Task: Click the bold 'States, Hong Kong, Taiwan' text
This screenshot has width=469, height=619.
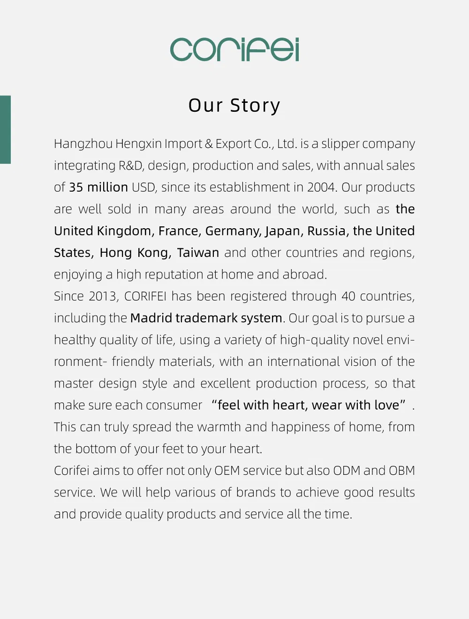Action: pos(136,253)
